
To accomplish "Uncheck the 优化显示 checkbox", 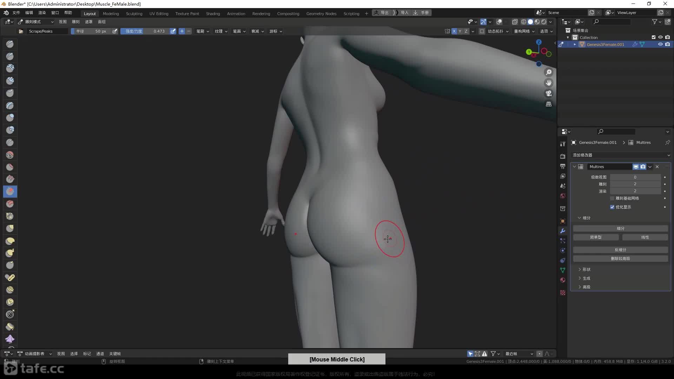I will [612, 207].
